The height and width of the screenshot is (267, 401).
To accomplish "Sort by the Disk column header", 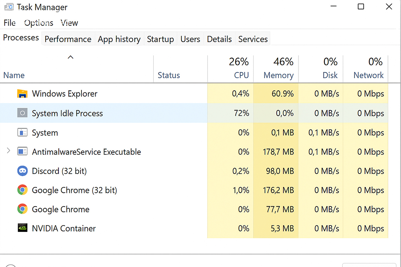I will 330,75.
